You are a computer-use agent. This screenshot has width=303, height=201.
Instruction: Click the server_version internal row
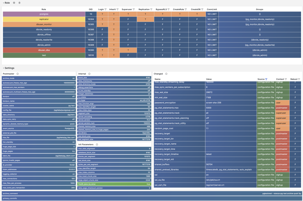114,120
